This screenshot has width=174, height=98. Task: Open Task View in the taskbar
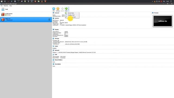(5, 1)
